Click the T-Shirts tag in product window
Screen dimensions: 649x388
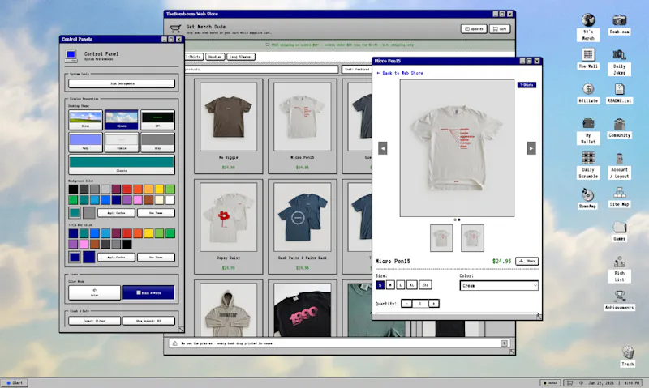[527, 85]
